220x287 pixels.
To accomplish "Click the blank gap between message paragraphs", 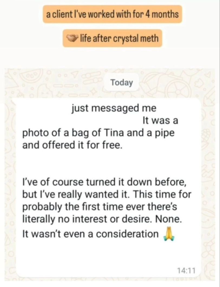I will (108, 164).
